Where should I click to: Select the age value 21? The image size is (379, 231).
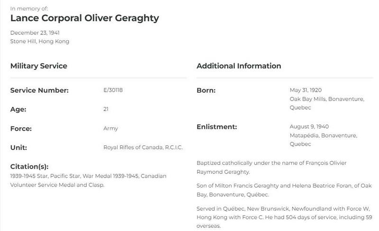[x=106, y=109]
